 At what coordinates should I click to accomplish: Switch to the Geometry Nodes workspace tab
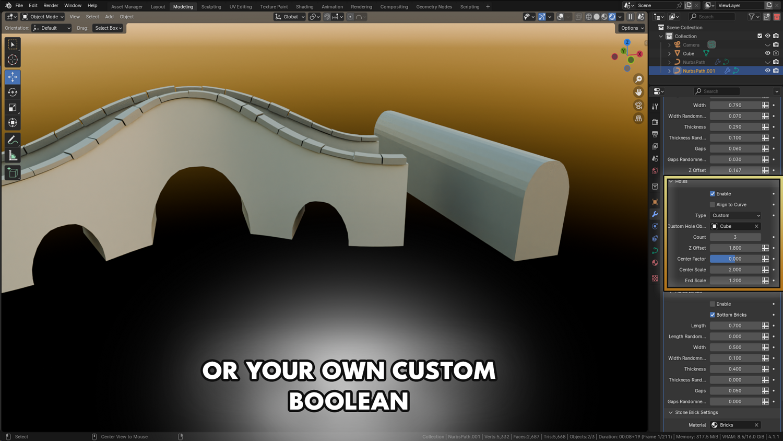(x=434, y=7)
